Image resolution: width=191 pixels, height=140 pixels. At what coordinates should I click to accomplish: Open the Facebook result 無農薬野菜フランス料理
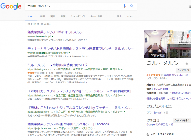tap(68, 124)
